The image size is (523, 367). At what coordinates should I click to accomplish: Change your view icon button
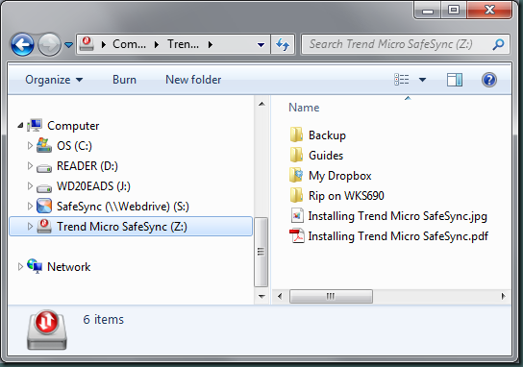402,80
